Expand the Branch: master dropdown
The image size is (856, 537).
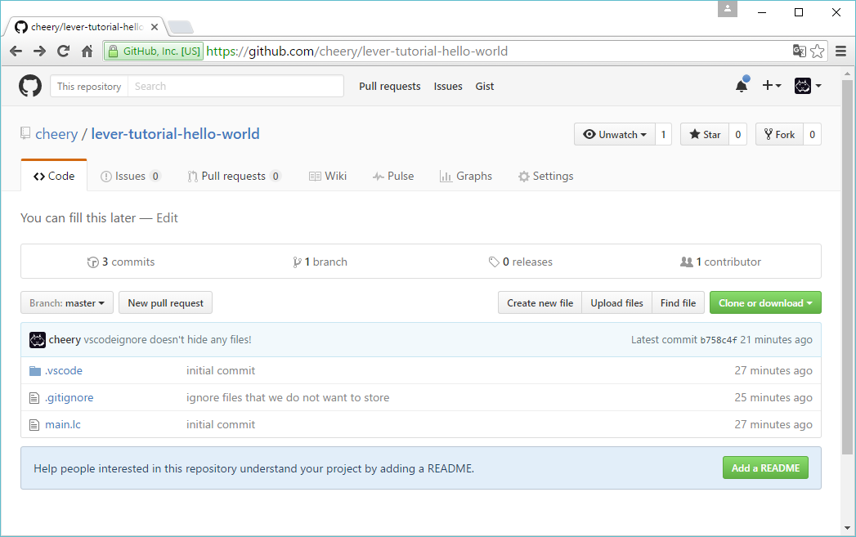click(x=66, y=303)
